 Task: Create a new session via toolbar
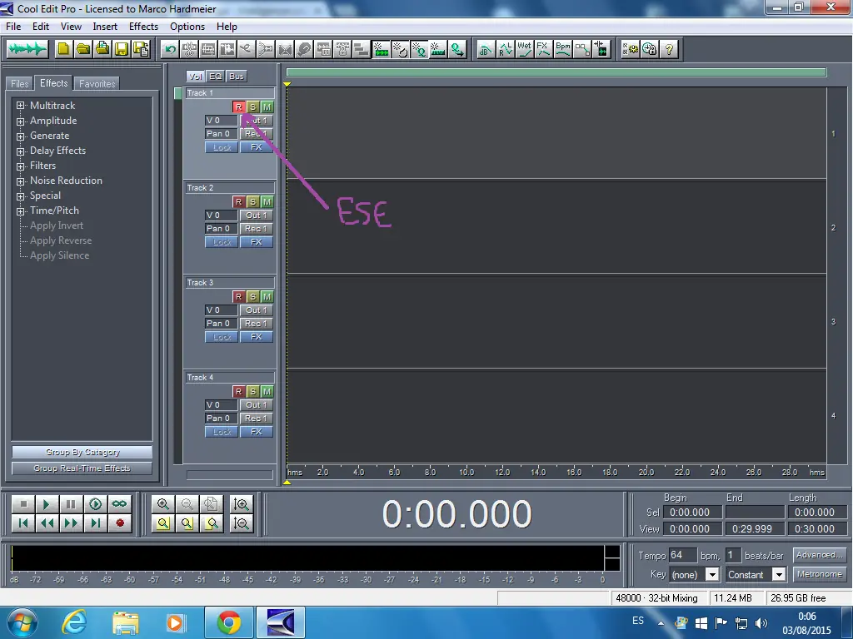(x=63, y=49)
